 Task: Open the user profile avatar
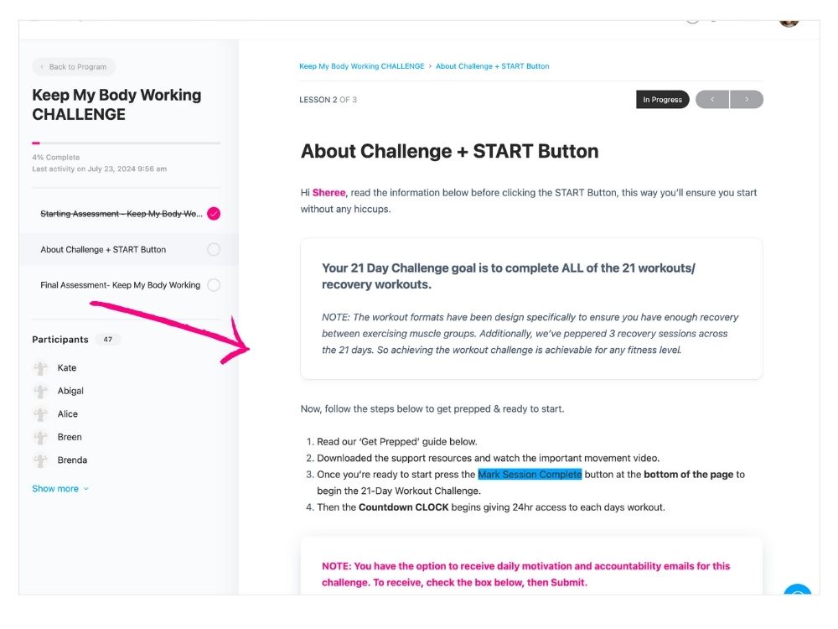789,20
